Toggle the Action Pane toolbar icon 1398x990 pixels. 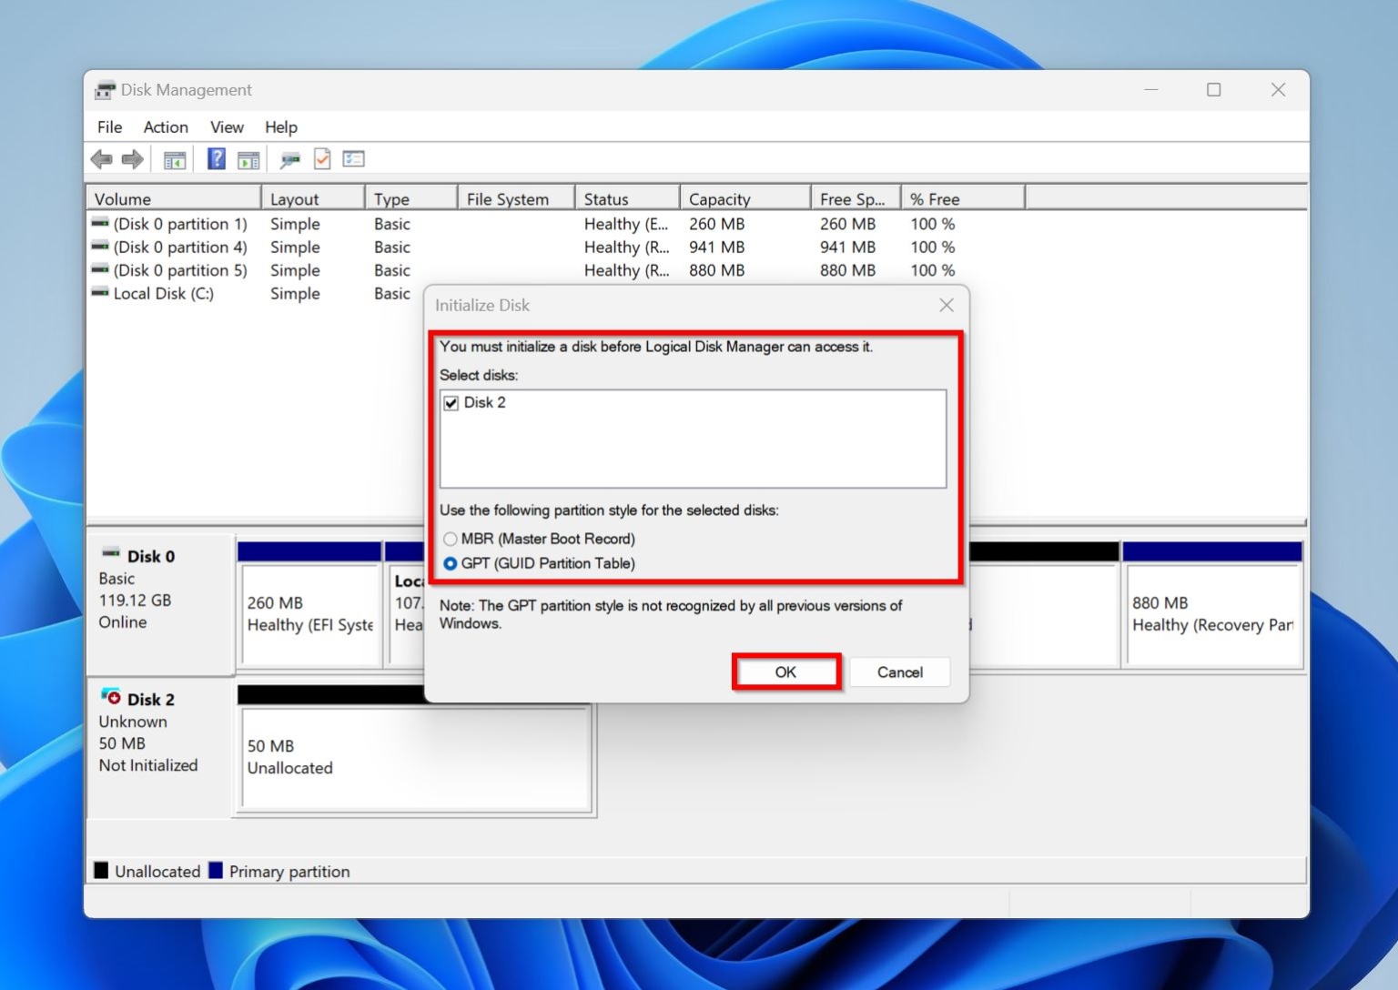click(248, 159)
